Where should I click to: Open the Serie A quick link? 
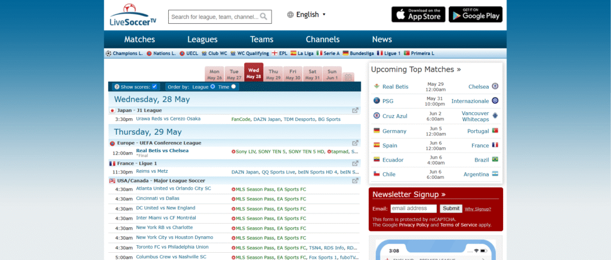pos(328,53)
